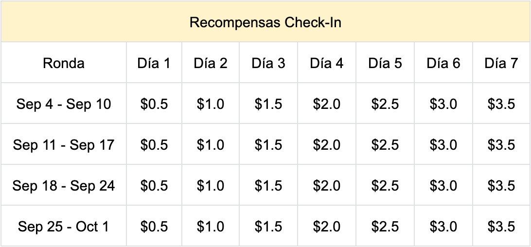Click Día 1 reward for Sep 25 round
Screen dimensions: 531x247
154,227
